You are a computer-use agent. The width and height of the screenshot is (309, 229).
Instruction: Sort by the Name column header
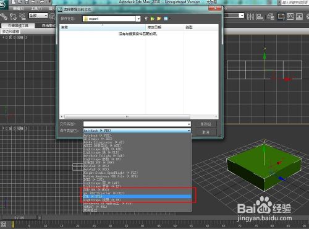pos(103,27)
